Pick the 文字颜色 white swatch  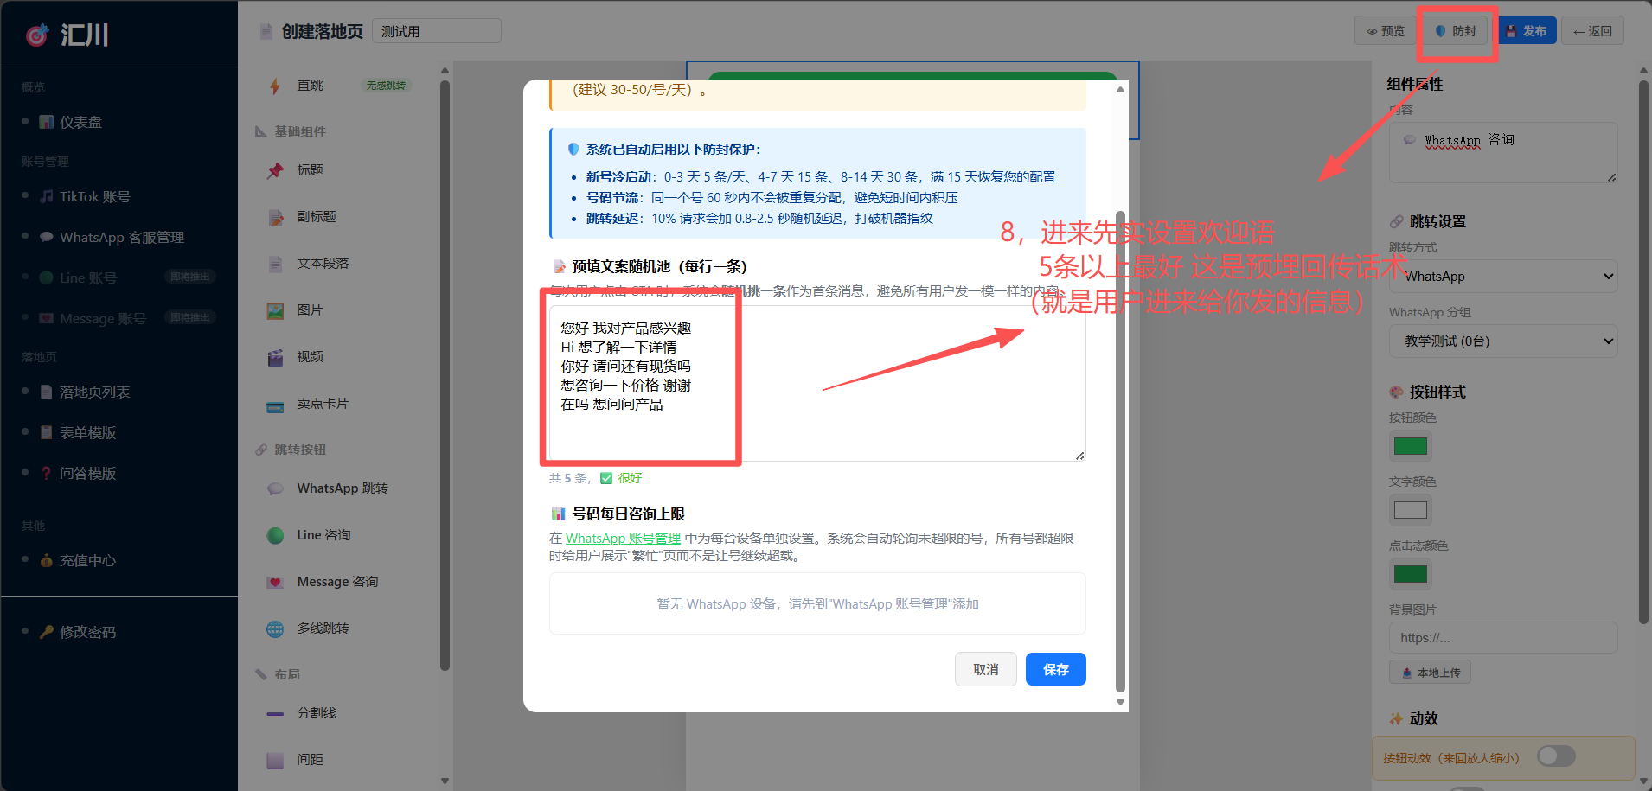click(1411, 510)
